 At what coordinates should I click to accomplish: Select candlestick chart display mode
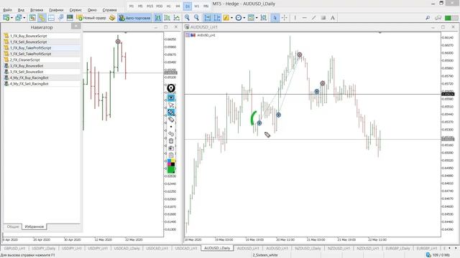pyautogui.click(x=167, y=18)
